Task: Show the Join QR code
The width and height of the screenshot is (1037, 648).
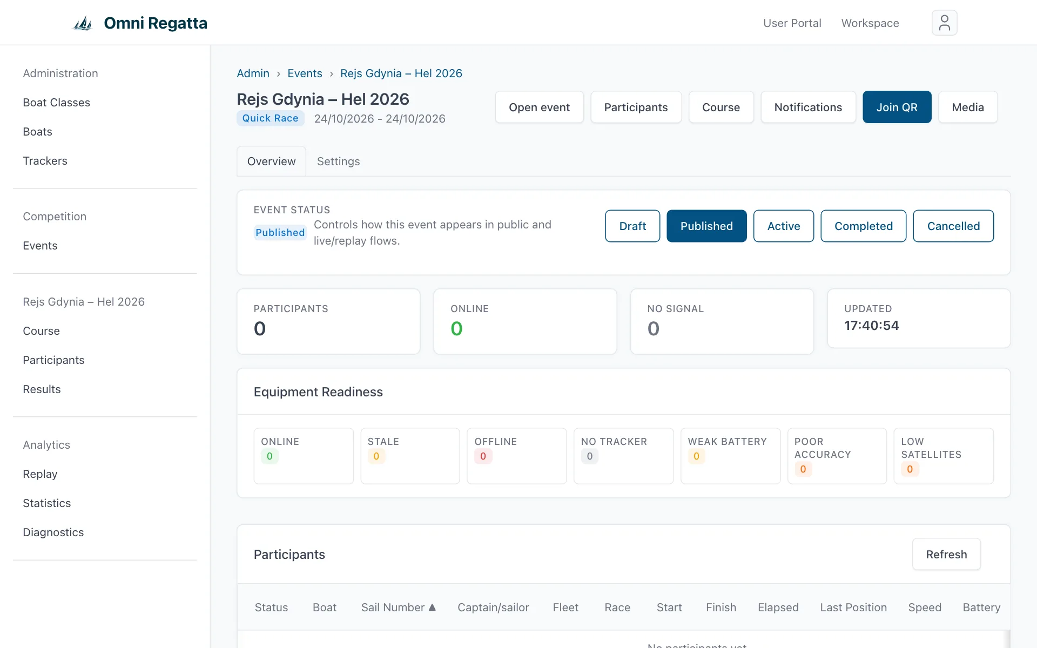Action: tap(897, 107)
